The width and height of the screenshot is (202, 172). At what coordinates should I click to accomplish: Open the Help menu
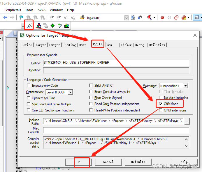pos(71,10)
